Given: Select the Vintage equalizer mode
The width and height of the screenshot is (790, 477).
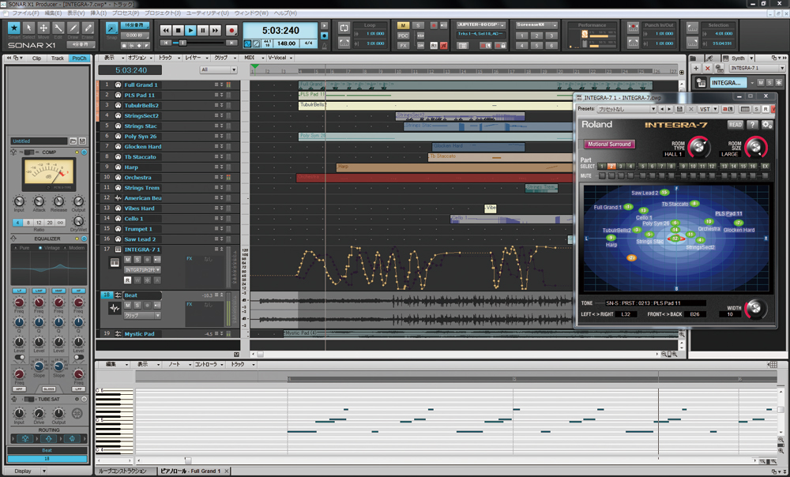Looking at the screenshot, I should [x=49, y=248].
